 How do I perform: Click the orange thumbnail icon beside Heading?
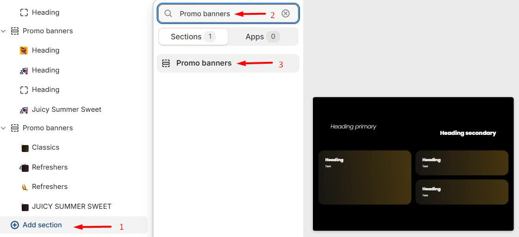click(24, 51)
